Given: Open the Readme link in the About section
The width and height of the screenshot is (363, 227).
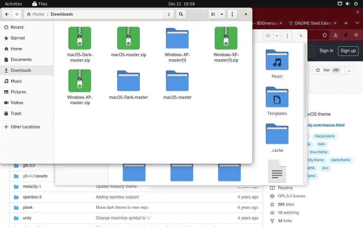Looking at the screenshot, I should point(285,188).
